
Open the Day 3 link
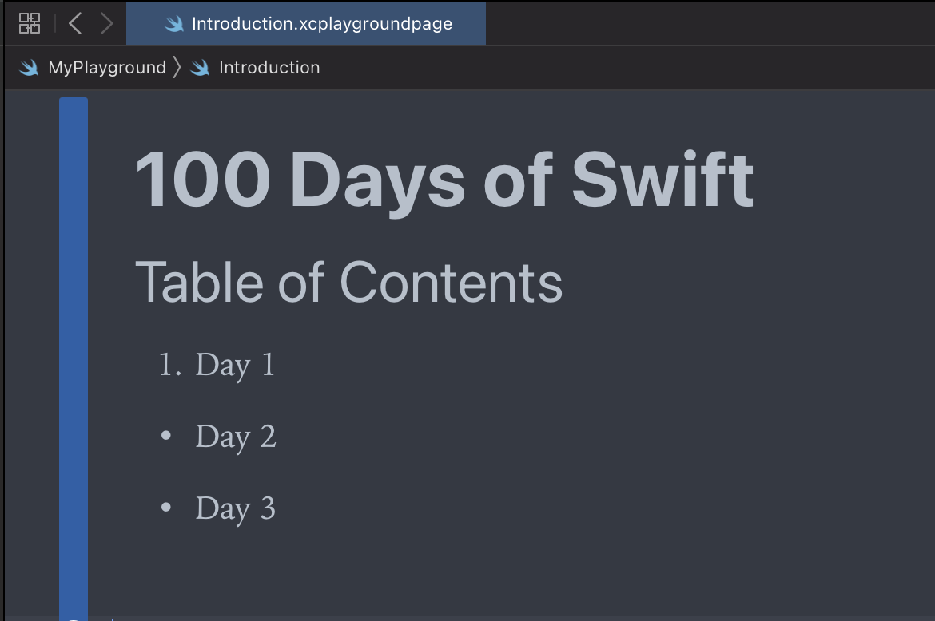pyautogui.click(x=236, y=508)
